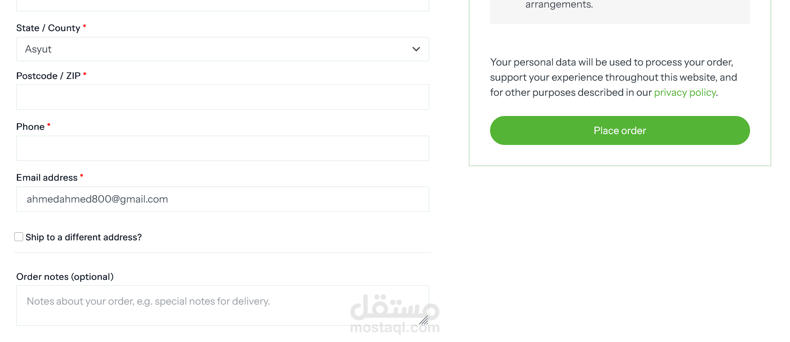This screenshot has width=790, height=342.
Task: Click the gray payment box ending with 'arrangements.'
Action: coord(620,11)
